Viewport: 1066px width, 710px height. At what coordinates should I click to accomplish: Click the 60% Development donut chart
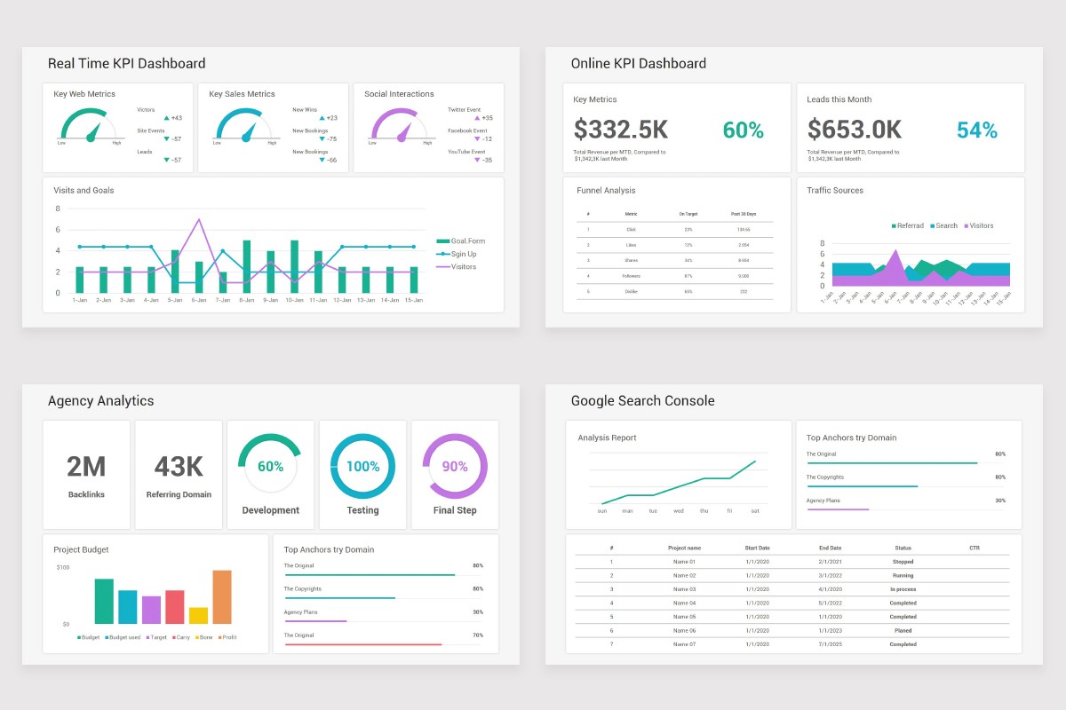(x=270, y=466)
